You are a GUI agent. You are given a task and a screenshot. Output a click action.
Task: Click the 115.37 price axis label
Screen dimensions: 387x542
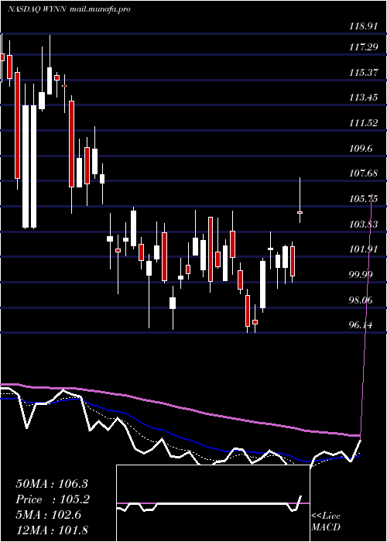[363, 73]
